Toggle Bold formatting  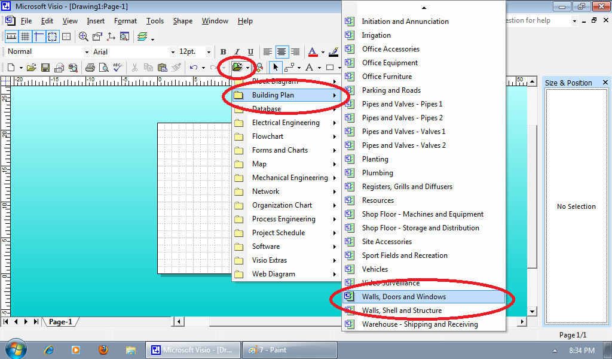point(224,52)
